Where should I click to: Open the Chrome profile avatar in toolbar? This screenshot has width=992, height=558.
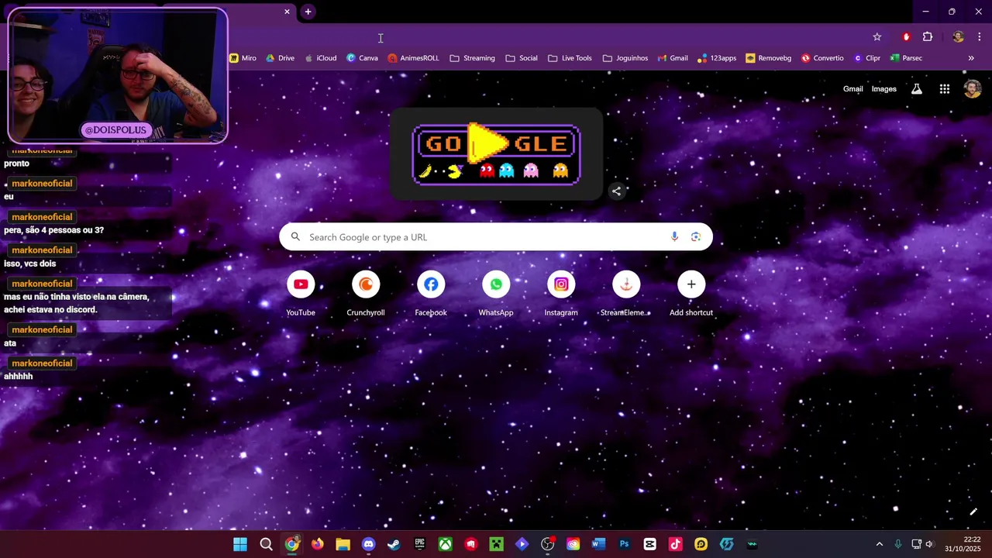click(959, 36)
